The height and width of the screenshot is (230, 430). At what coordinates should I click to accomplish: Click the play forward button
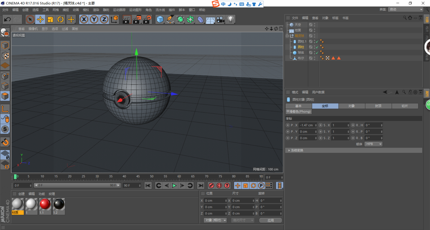174,186
